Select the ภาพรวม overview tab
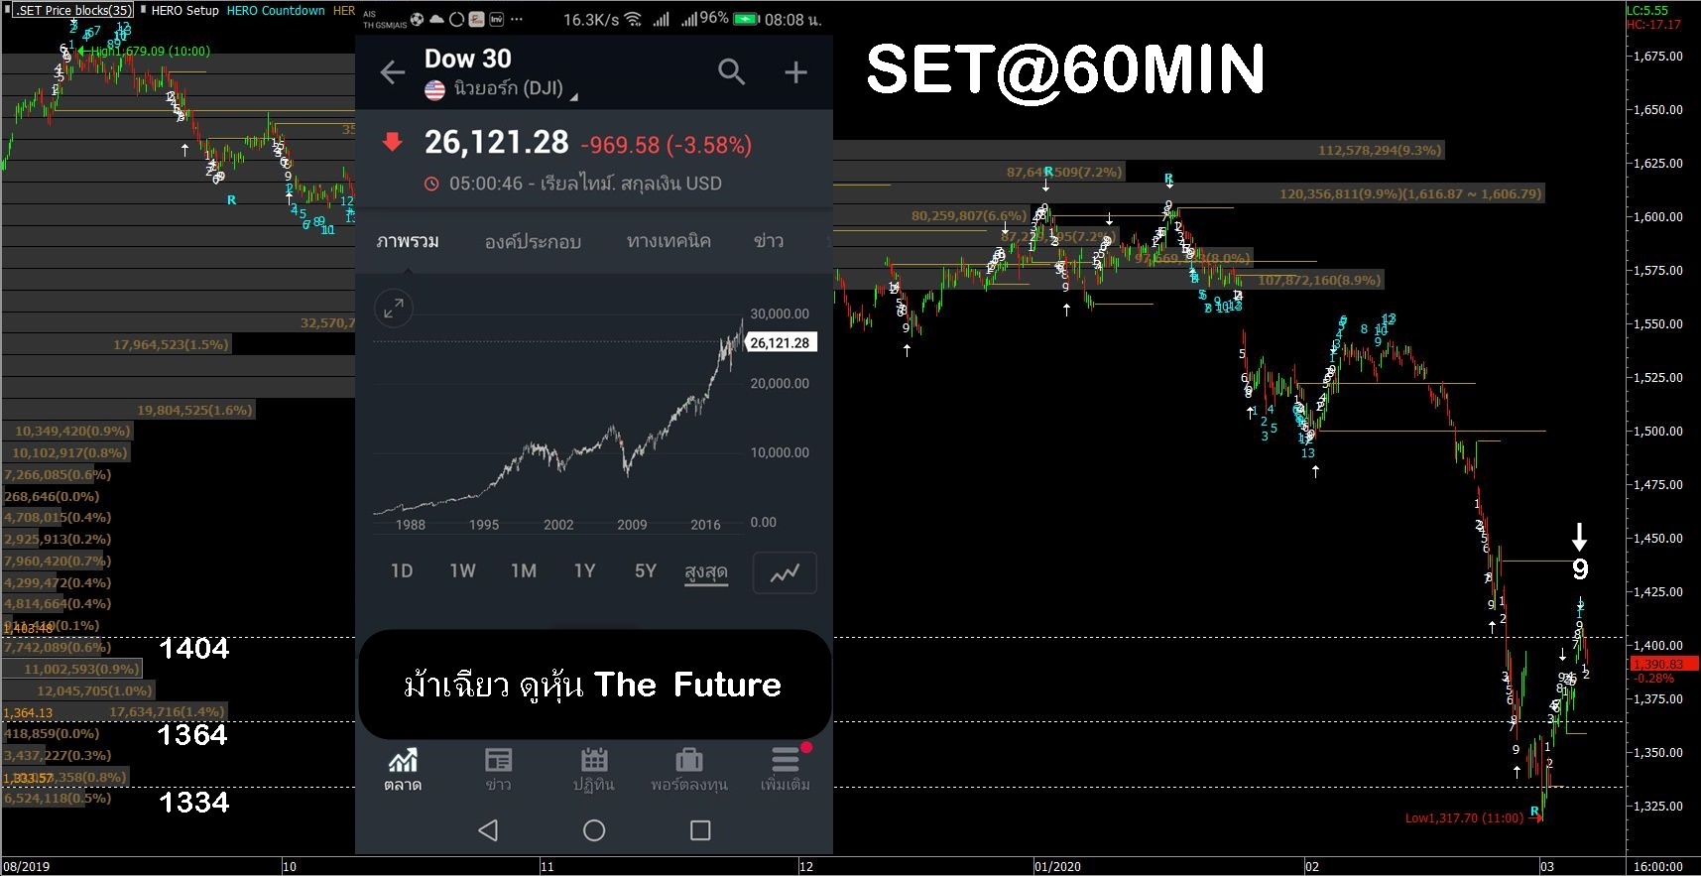Image resolution: width=1701 pixels, height=876 pixels. [x=408, y=241]
